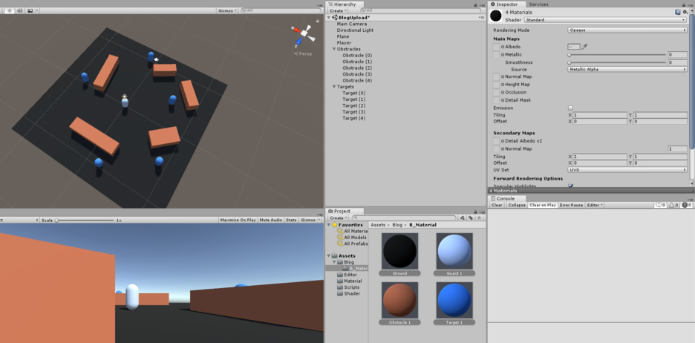Open Scene view Gizmos dropdown
This screenshot has height=343, width=695.
click(x=227, y=10)
